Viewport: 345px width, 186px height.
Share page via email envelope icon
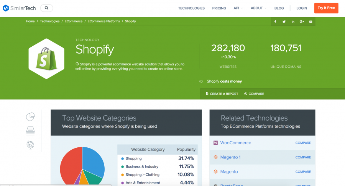pos(310,21)
